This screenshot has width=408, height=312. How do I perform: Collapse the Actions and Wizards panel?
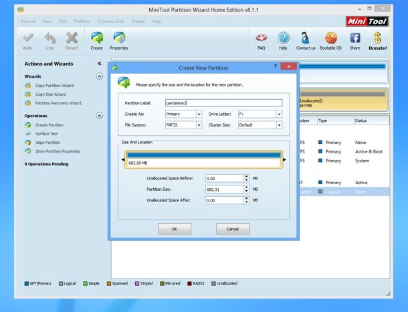(x=99, y=64)
